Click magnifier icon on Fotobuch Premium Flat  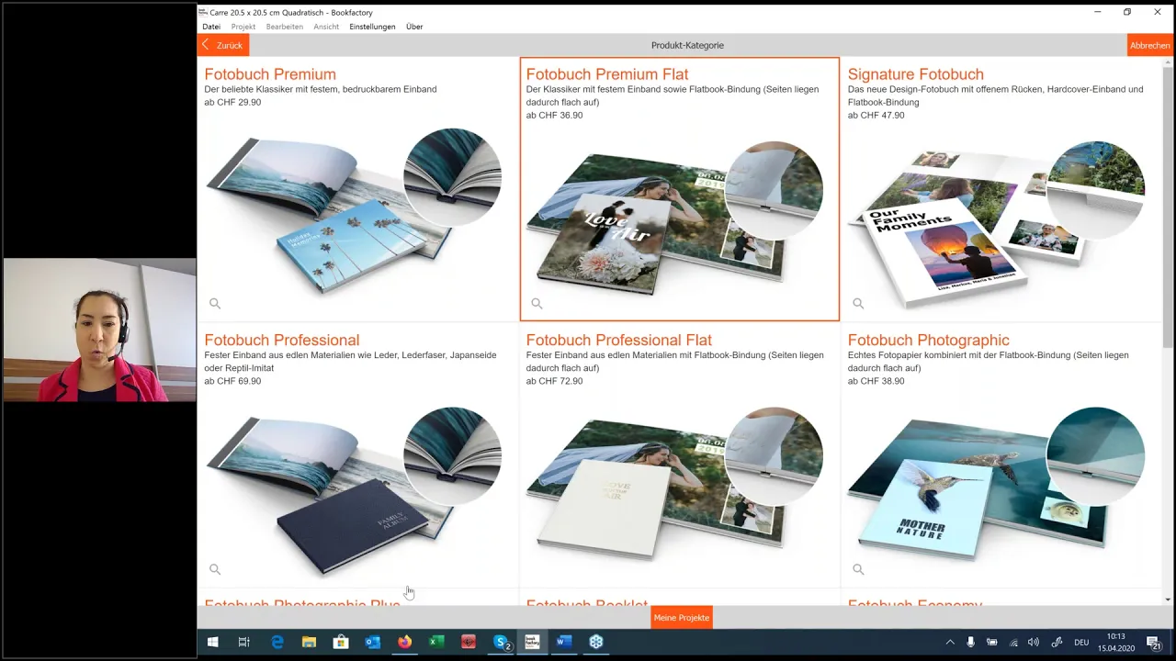tap(537, 303)
